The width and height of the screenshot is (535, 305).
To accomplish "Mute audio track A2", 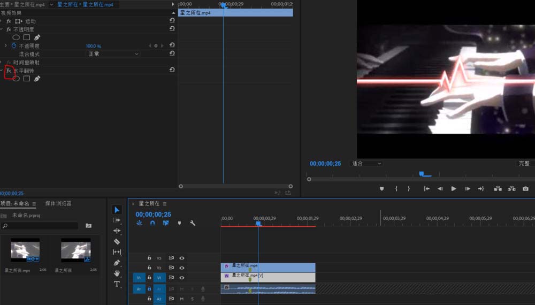I will click(182, 299).
